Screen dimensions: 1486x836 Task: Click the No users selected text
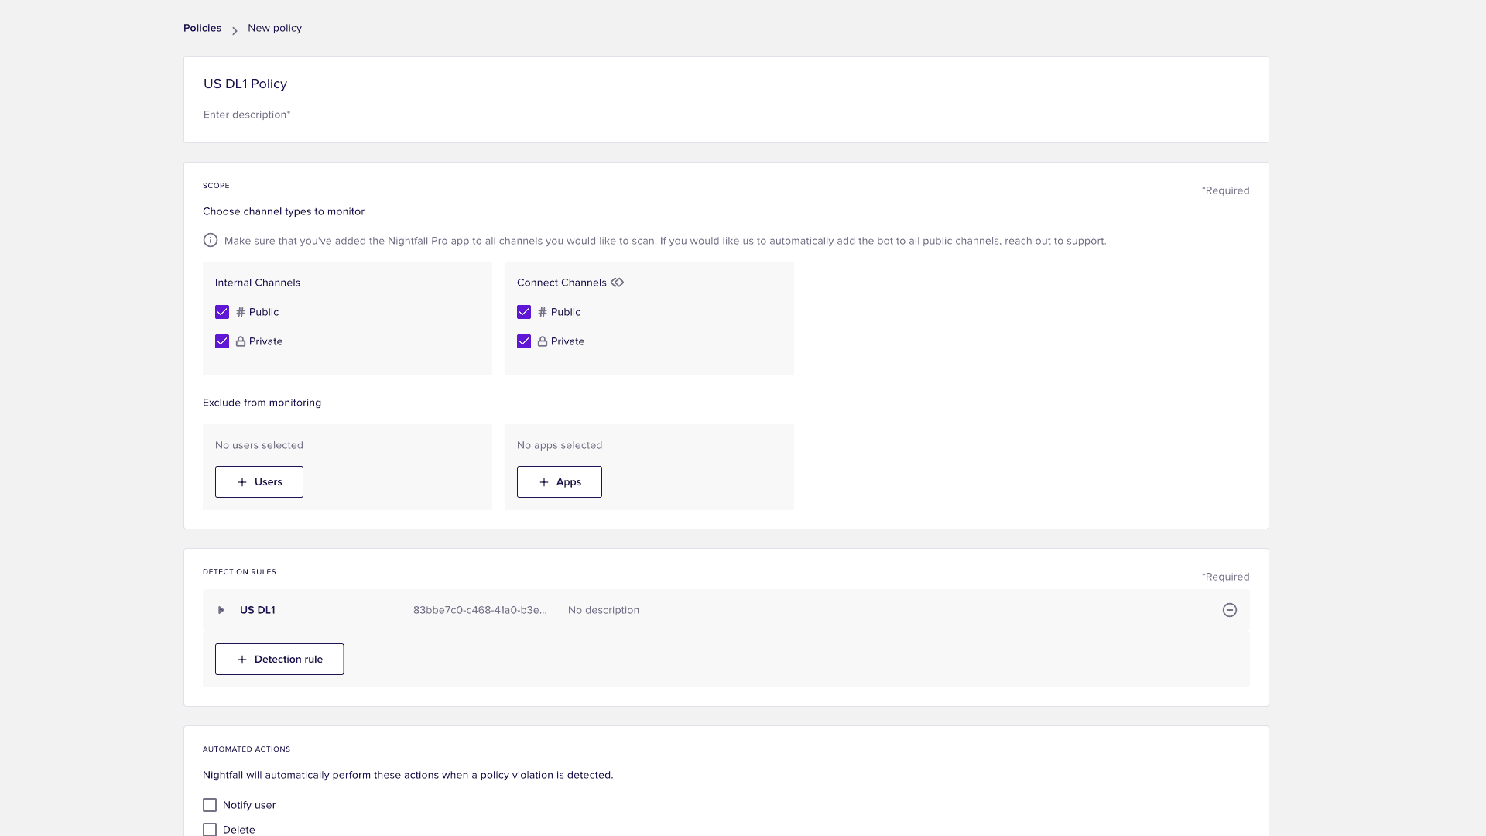(x=259, y=445)
